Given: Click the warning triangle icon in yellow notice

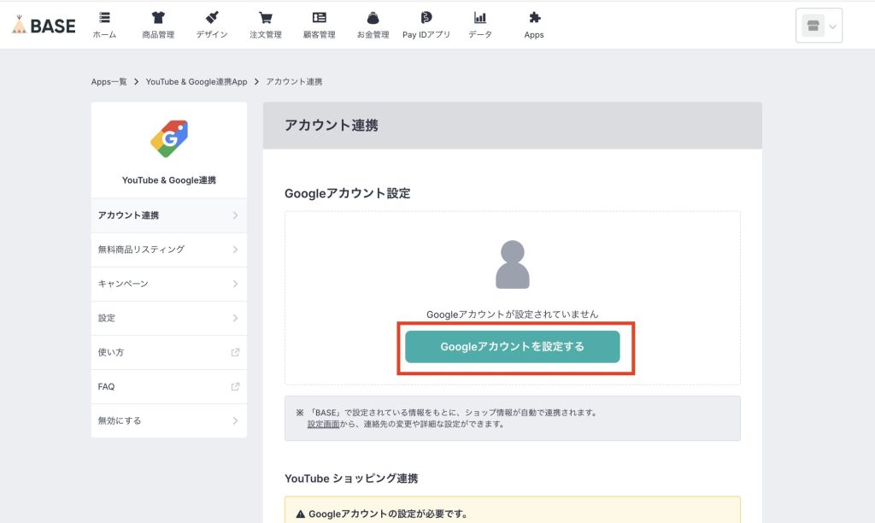Looking at the screenshot, I should coord(300,514).
